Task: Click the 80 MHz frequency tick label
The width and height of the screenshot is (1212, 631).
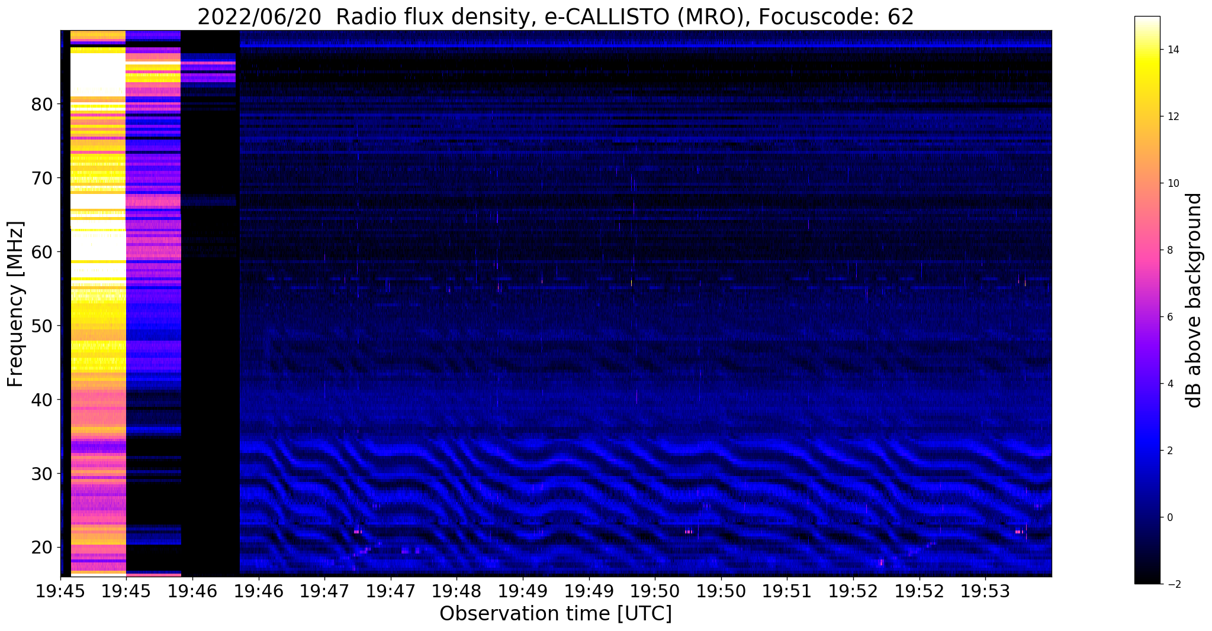Action: click(x=42, y=105)
